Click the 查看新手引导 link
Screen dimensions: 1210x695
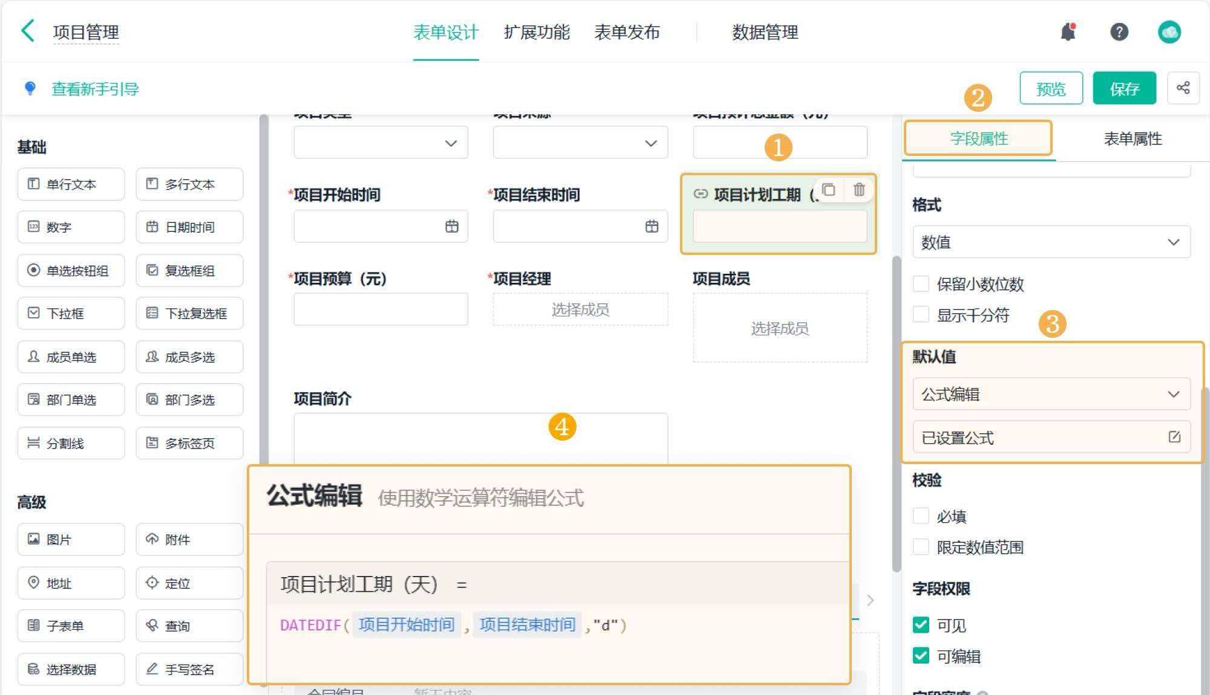(94, 88)
